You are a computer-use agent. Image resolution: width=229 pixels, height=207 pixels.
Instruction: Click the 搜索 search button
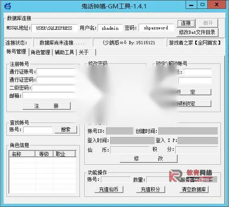pyautogui.click(x=66, y=129)
